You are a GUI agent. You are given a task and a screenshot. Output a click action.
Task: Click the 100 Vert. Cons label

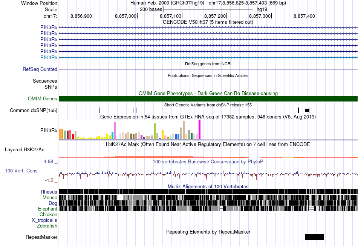[x=21, y=171]
